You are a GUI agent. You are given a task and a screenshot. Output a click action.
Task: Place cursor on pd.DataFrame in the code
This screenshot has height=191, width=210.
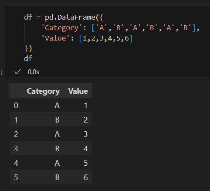click(70, 17)
